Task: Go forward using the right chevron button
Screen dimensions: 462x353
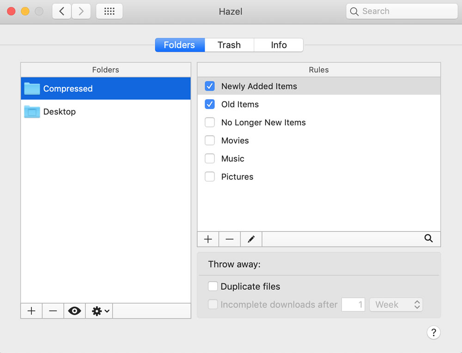Action: 81,12
